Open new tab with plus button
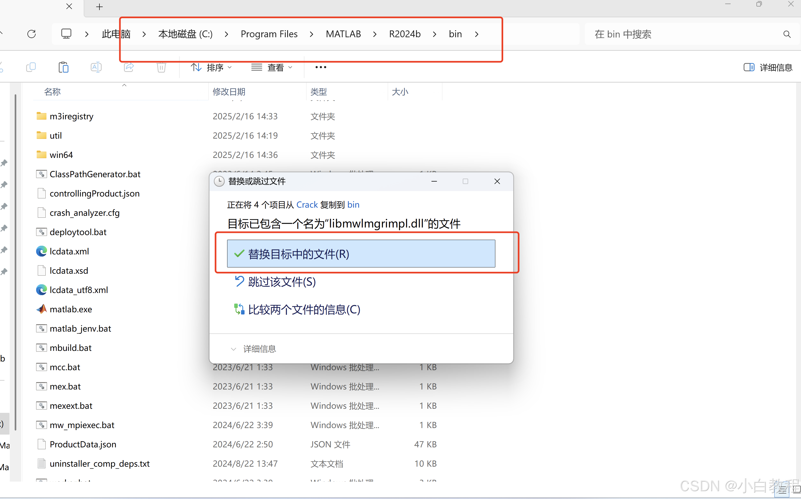 pyautogui.click(x=99, y=7)
